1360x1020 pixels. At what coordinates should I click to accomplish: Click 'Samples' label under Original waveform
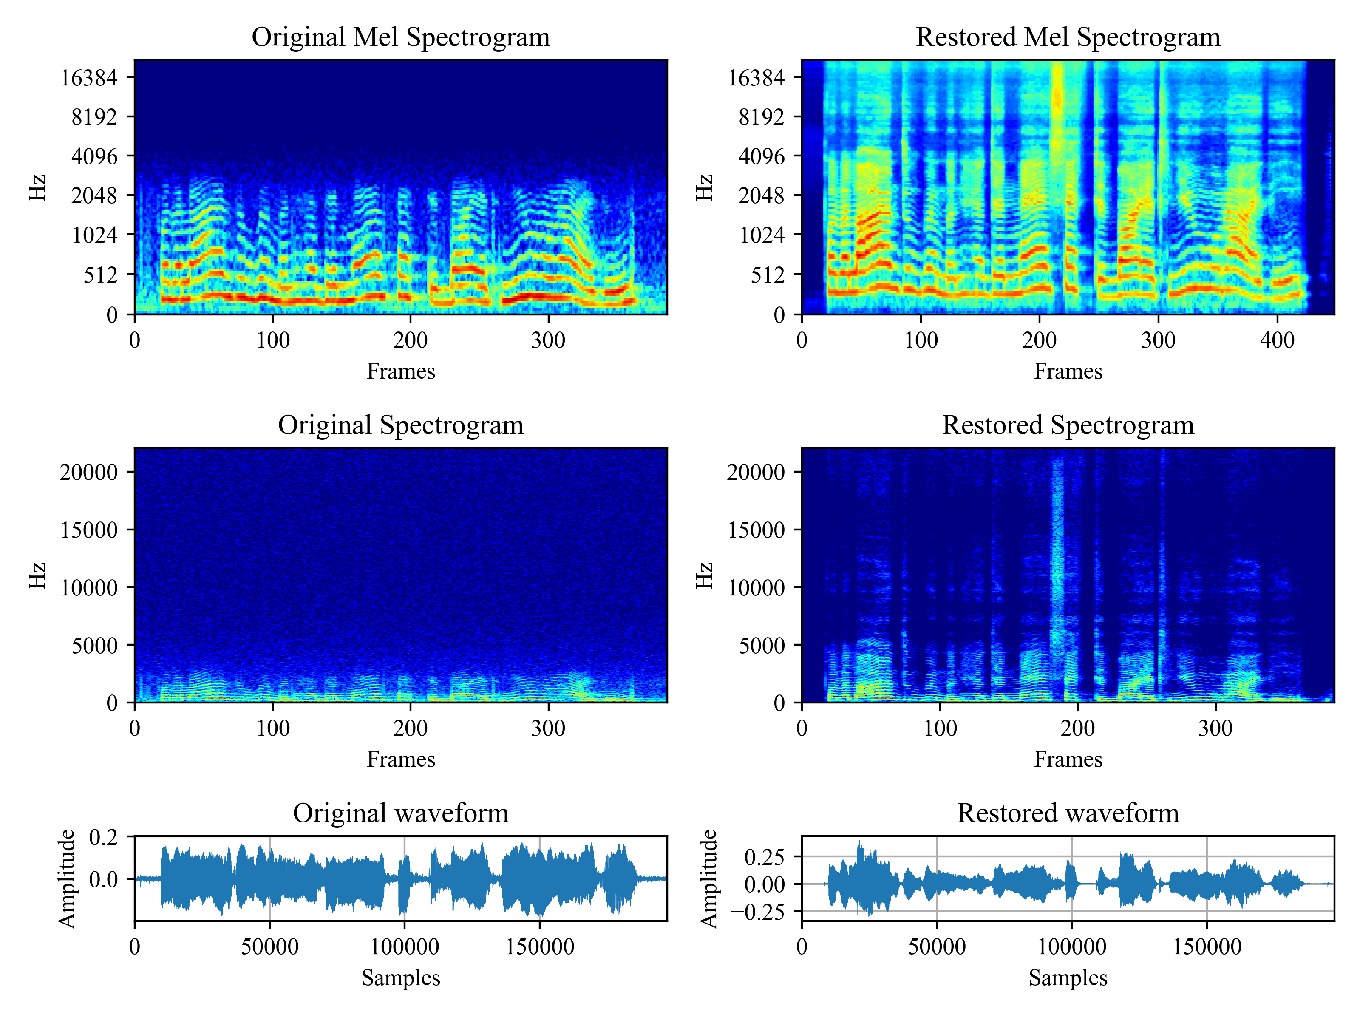tap(401, 977)
